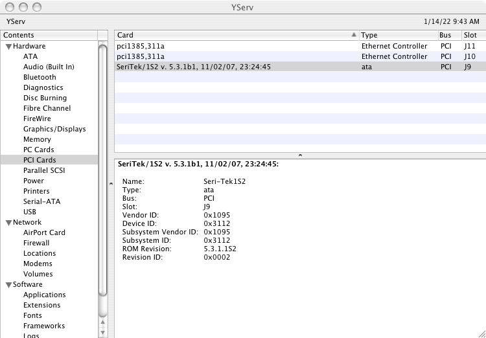Image resolution: width=486 pixels, height=338 pixels.
Task: Select pci1385,311a card in slot J10
Action: (300, 56)
